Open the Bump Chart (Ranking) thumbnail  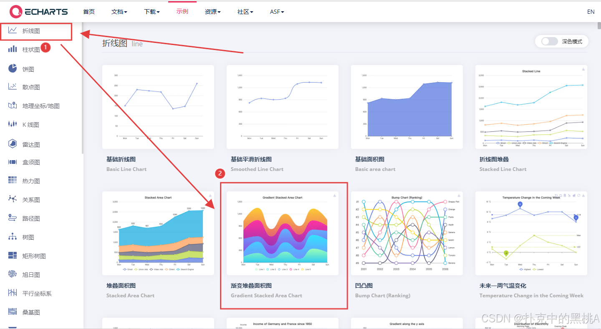(x=407, y=233)
